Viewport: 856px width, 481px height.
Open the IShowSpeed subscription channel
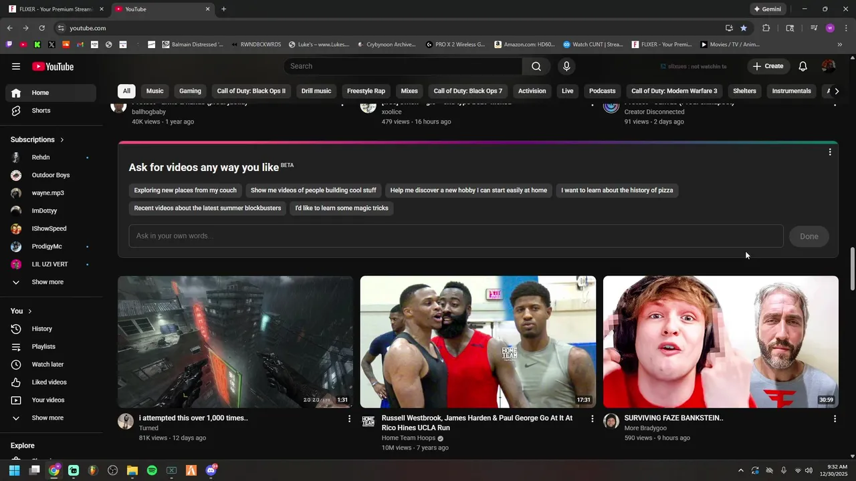(x=50, y=228)
